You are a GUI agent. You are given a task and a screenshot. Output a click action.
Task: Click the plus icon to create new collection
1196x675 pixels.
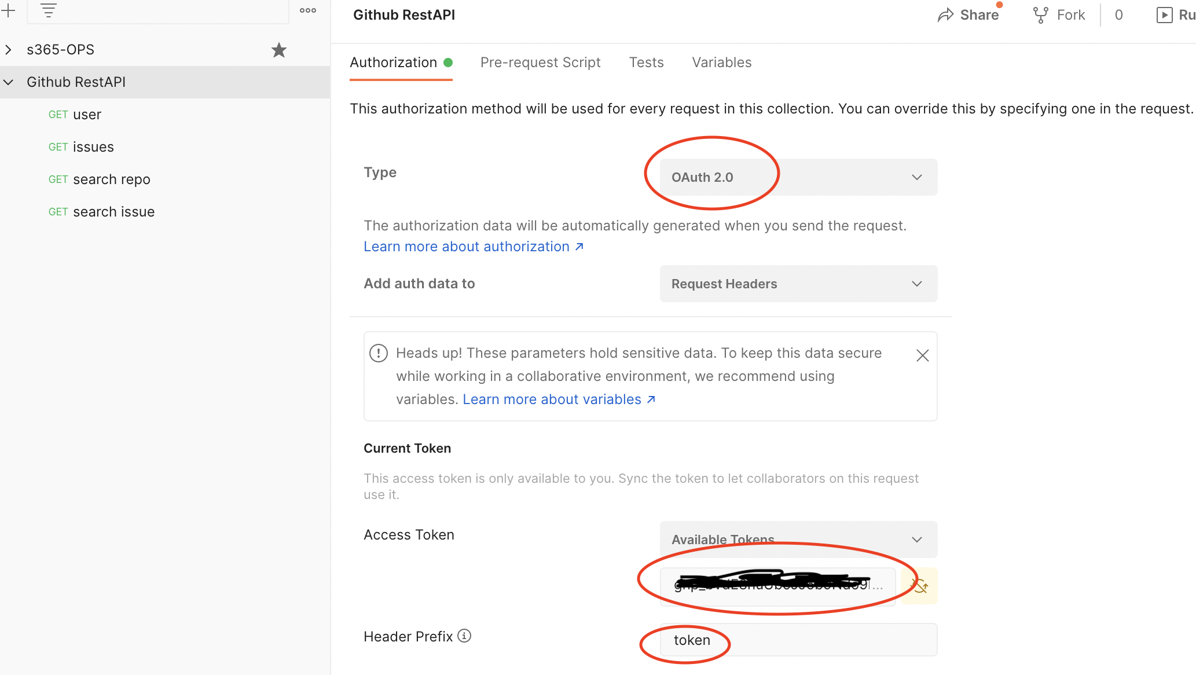[8, 10]
